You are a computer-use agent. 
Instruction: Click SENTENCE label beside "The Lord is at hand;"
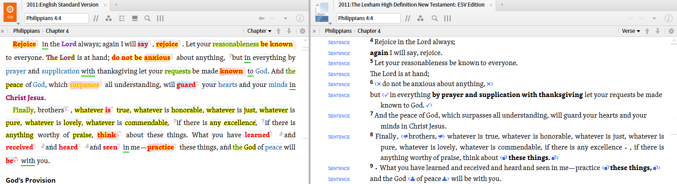[339, 74]
